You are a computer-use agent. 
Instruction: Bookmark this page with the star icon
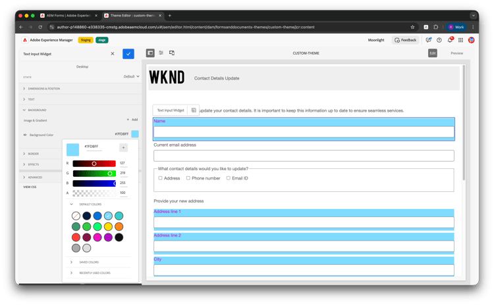(412, 27)
